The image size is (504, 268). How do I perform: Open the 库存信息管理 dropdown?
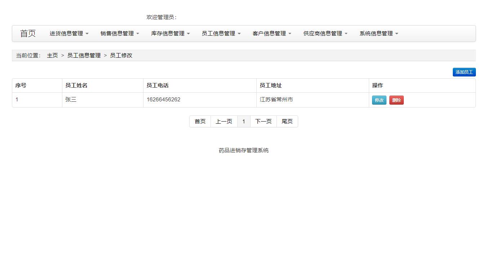[170, 33]
